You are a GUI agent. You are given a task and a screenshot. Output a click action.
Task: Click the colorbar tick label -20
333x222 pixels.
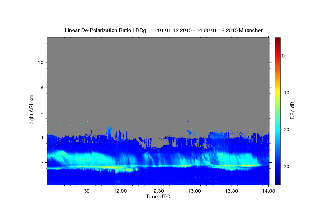click(x=286, y=130)
